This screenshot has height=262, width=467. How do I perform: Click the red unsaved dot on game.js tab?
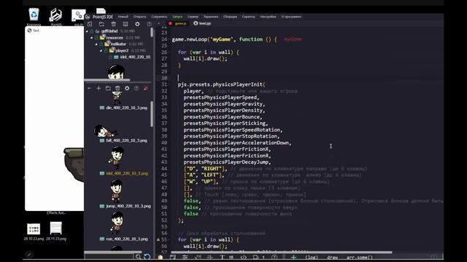pos(170,23)
